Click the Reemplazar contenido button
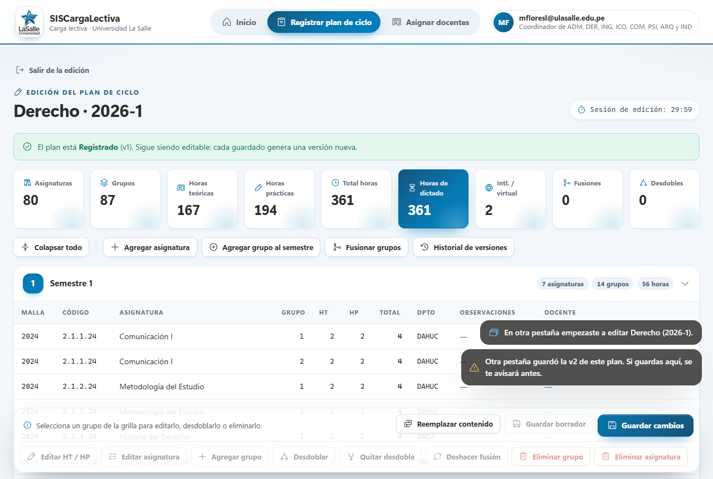This screenshot has width=713, height=479. point(448,424)
